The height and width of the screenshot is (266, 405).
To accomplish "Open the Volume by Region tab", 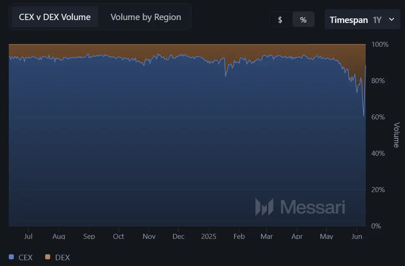I will tap(145, 17).
